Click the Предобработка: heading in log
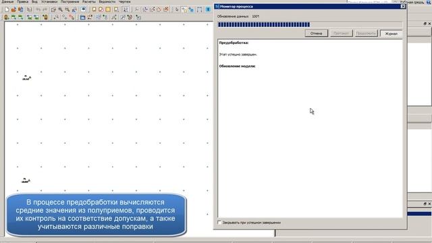The width and height of the screenshot is (432, 243). 234,43
